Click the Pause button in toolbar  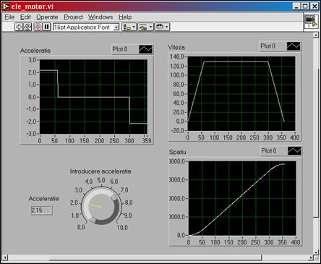[x=47, y=27]
